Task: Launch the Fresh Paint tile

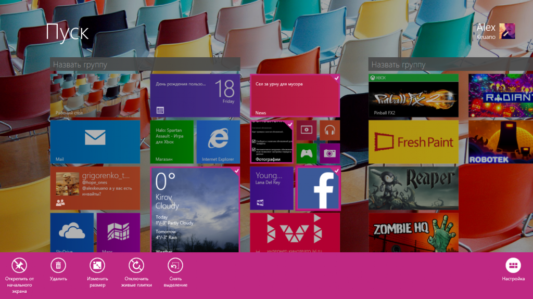Action: pos(413,142)
